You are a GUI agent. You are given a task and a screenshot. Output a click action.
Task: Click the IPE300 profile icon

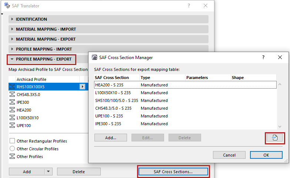click(x=12, y=102)
